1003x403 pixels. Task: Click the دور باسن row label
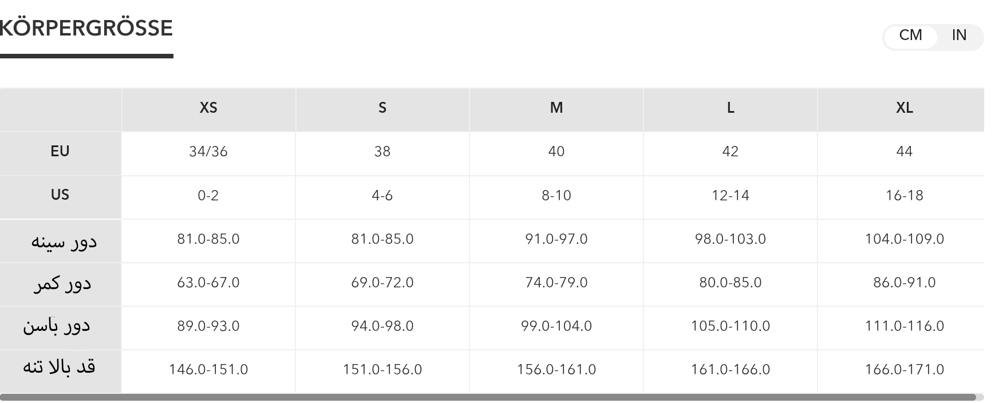57,327
